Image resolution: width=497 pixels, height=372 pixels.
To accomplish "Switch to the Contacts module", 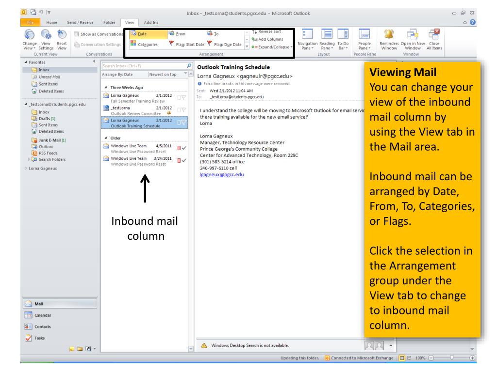I will click(x=60, y=326).
